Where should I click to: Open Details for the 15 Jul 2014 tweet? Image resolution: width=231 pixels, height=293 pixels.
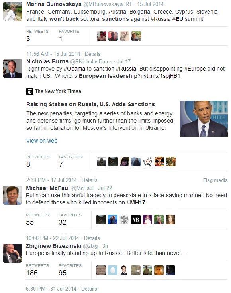pos(92,54)
